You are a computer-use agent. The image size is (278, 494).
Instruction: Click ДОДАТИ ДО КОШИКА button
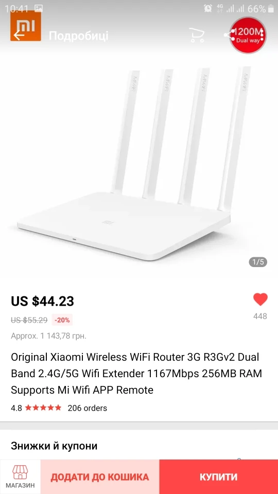(x=100, y=477)
